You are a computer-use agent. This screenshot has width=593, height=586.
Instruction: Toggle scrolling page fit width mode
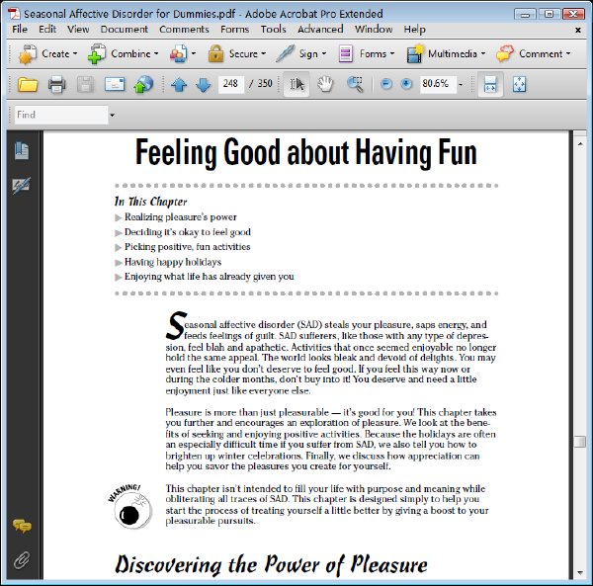click(x=490, y=84)
